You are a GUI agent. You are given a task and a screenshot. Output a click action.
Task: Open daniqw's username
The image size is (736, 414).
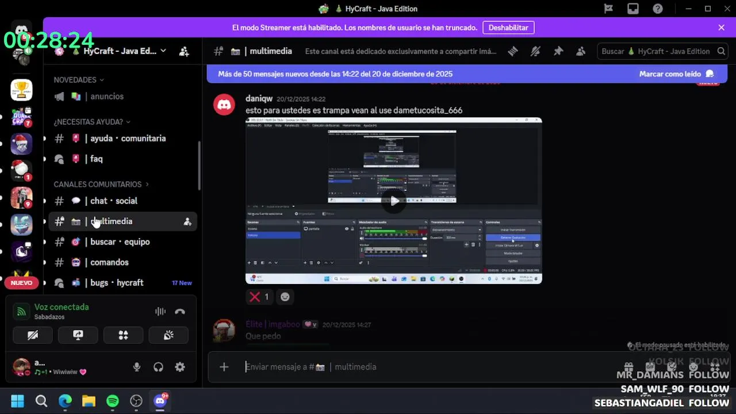(259, 99)
